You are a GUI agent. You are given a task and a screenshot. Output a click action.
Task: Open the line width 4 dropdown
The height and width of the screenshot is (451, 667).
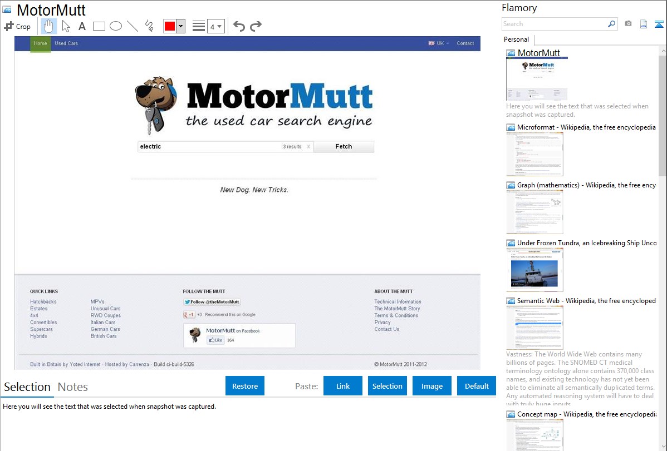point(216,26)
